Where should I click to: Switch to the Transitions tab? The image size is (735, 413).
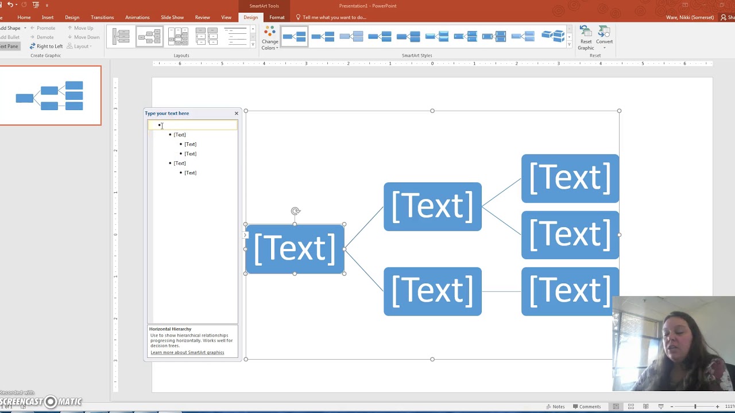pyautogui.click(x=102, y=17)
